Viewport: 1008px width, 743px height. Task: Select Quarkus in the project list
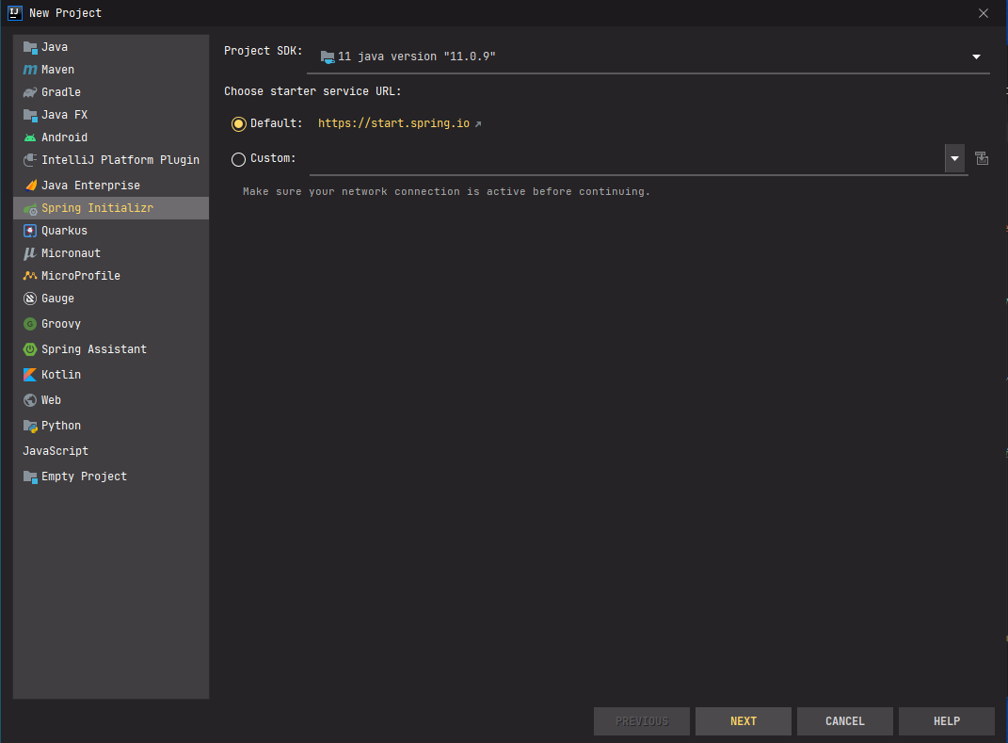pyautogui.click(x=111, y=231)
